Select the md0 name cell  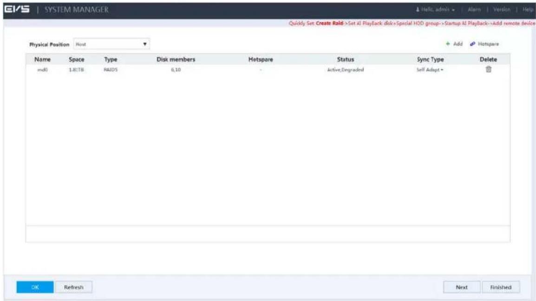[42, 70]
